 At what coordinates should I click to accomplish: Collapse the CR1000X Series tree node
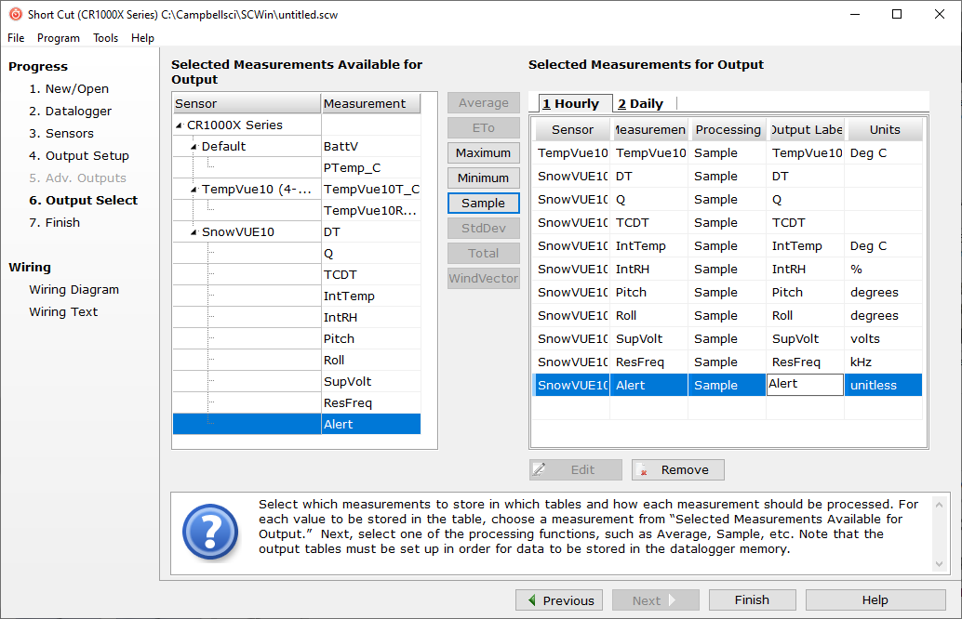point(180,125)
